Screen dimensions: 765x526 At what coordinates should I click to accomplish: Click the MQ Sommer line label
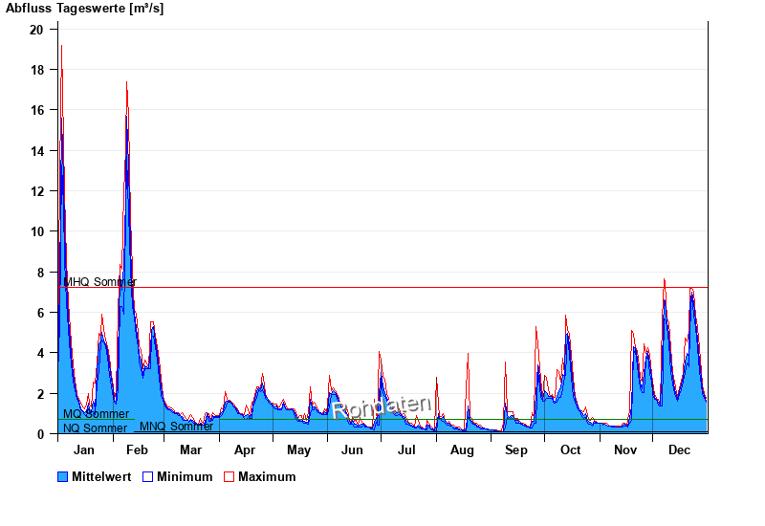(96, 414)
